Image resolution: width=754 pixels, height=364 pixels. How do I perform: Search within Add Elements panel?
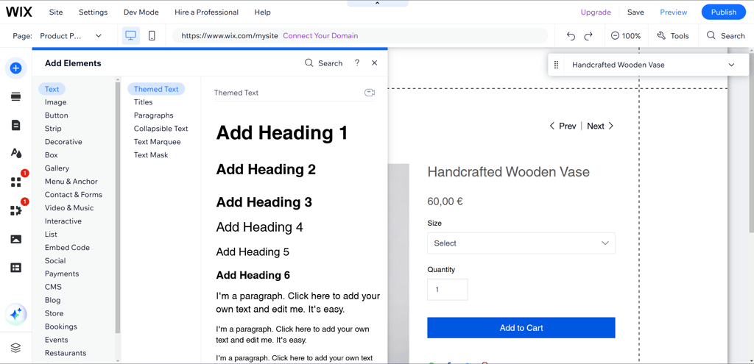tap(324, 63)
